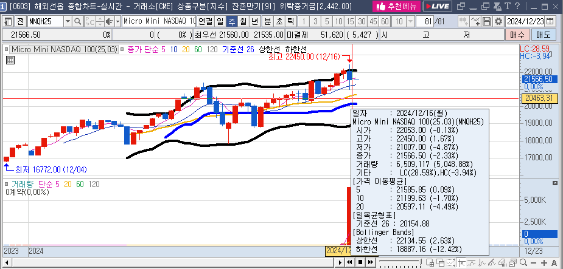Click the chart image gallery icon
Viewport: 563px width, 269px height.
point(512,262)
